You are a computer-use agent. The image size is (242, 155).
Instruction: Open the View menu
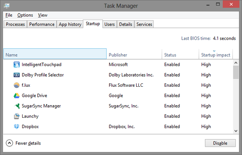[x=43, y=15]
